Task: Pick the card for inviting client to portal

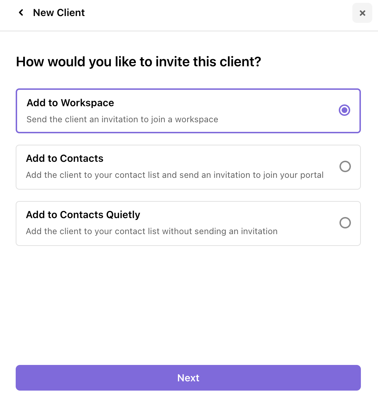Action: click(x=188, y=167)
